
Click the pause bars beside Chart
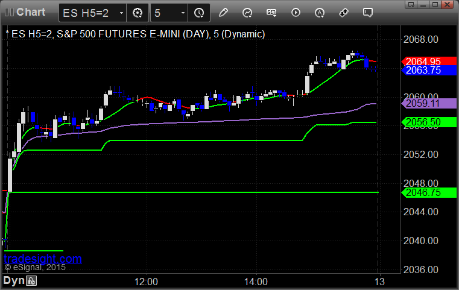[x=9, y=12]
